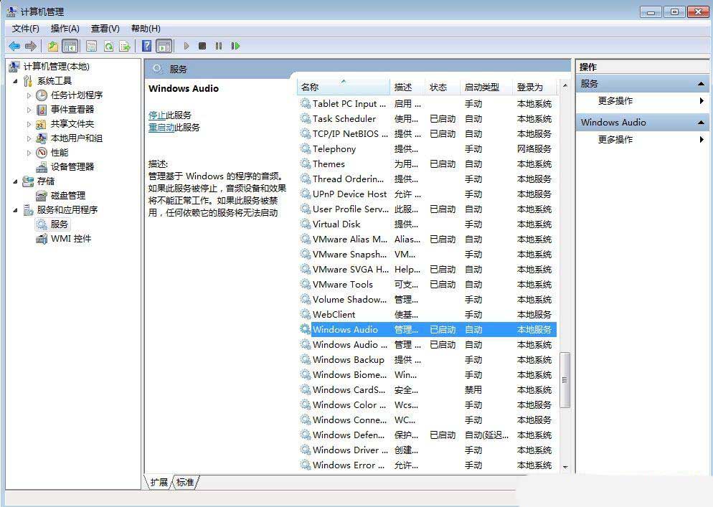Click the 重启动 service link

161,128
